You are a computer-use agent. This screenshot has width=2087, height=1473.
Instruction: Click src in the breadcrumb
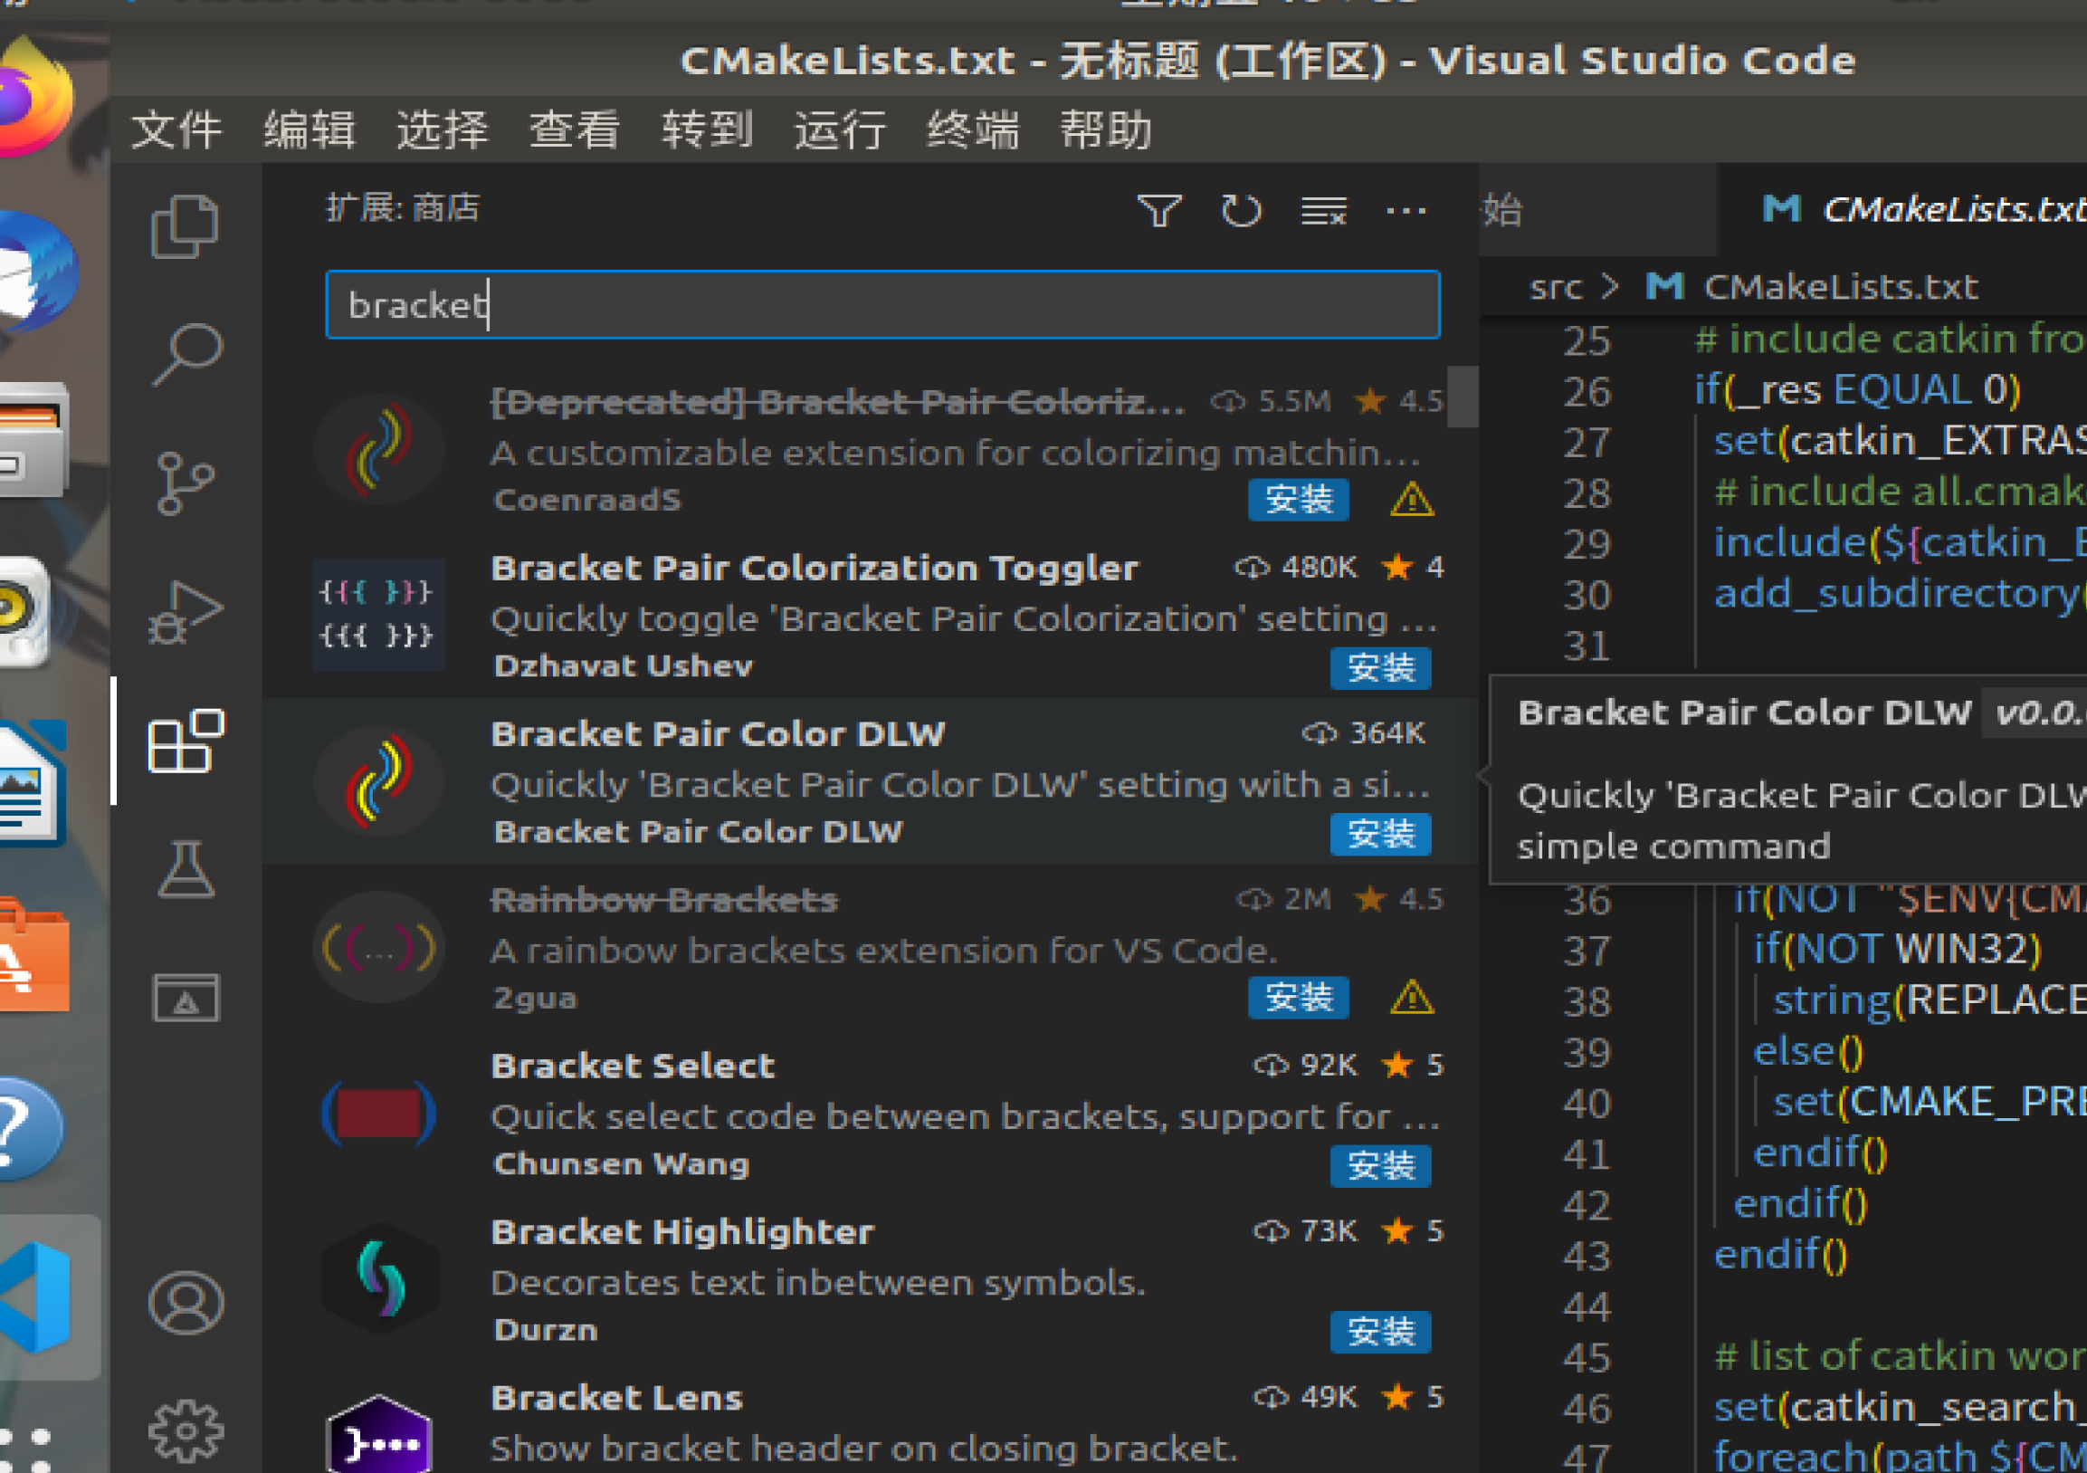pyautogui.click(x=1555, y=287)
